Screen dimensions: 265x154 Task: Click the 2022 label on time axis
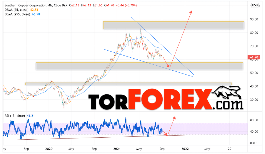point(185,149)
